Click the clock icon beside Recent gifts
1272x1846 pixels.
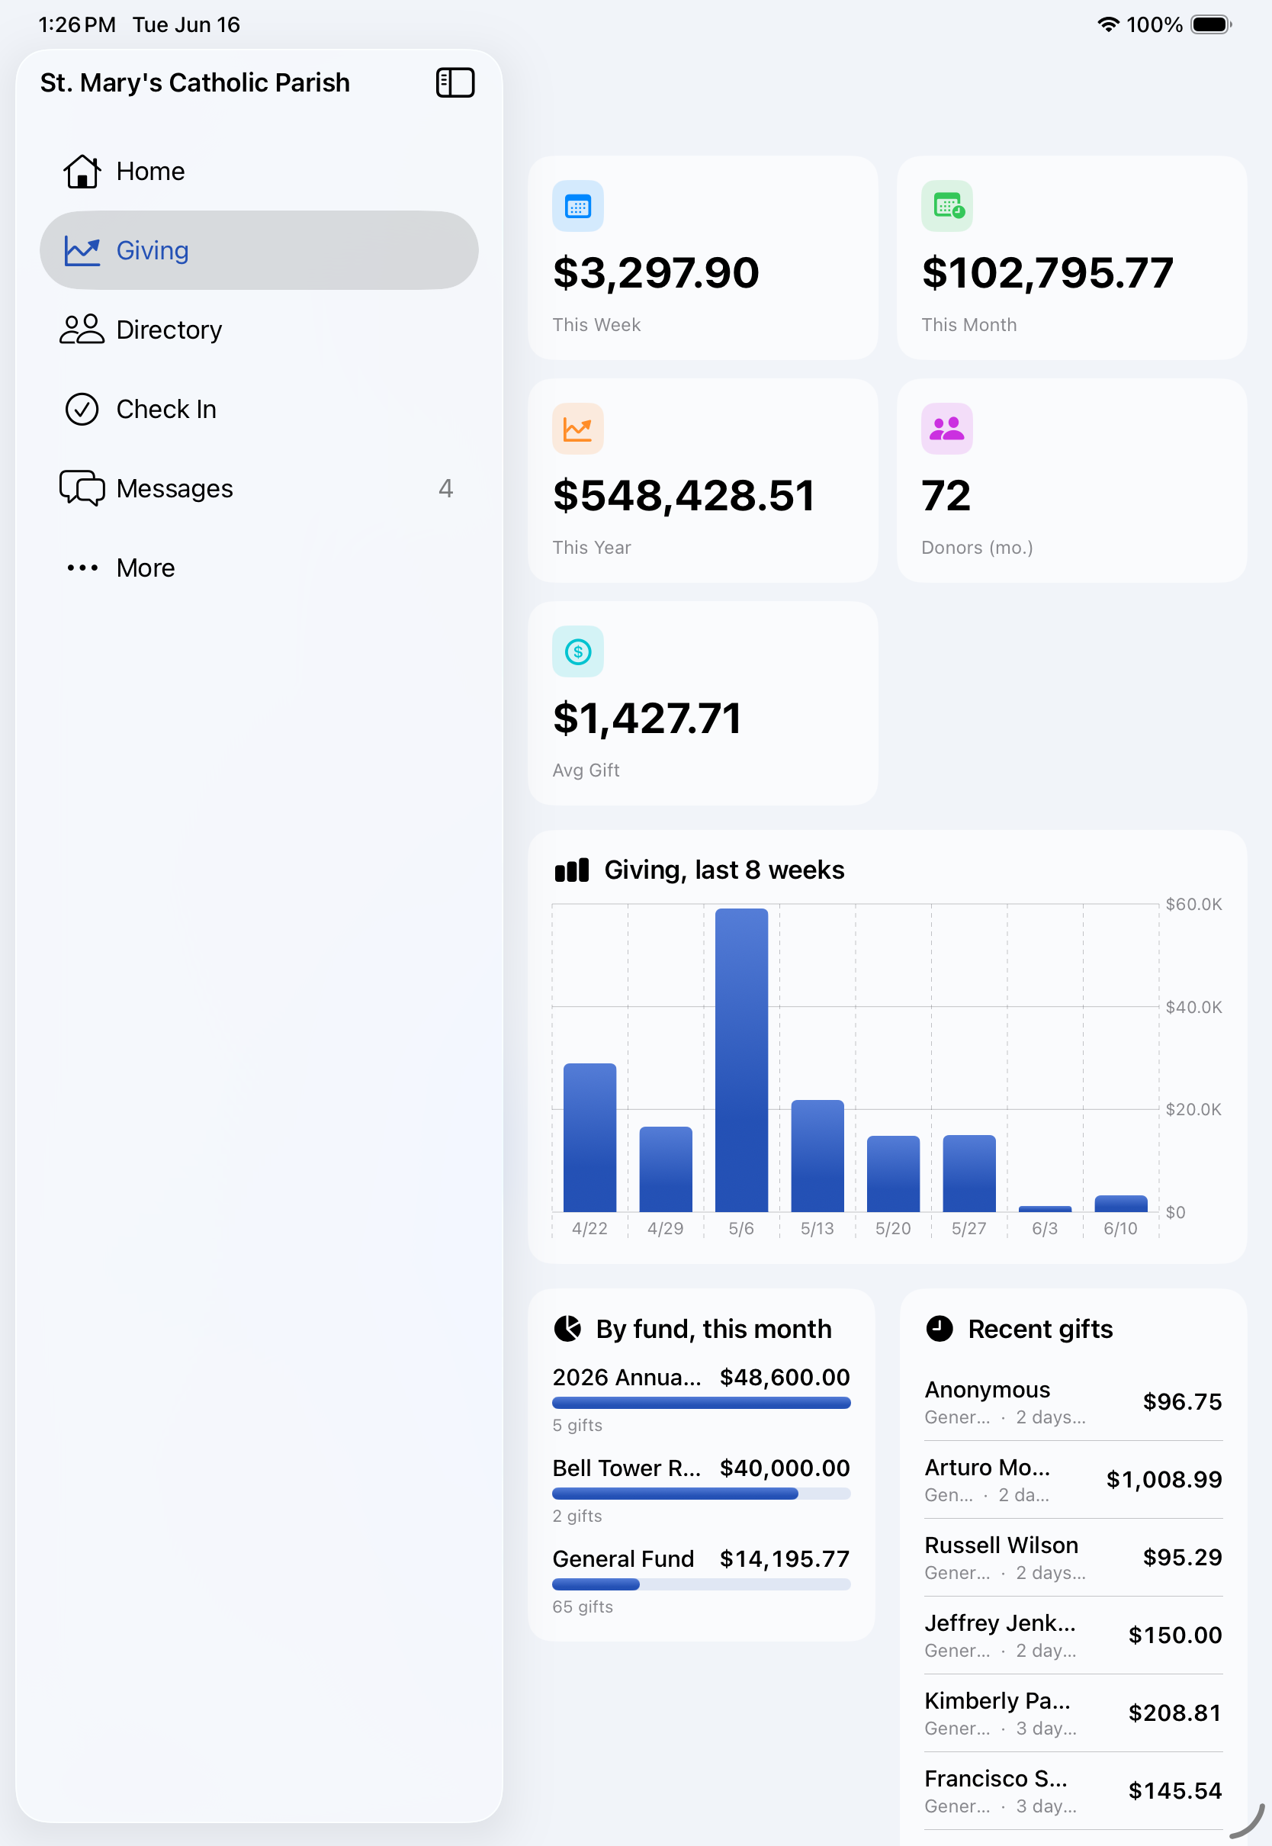pyautogui.click(x=940, y=1329)
